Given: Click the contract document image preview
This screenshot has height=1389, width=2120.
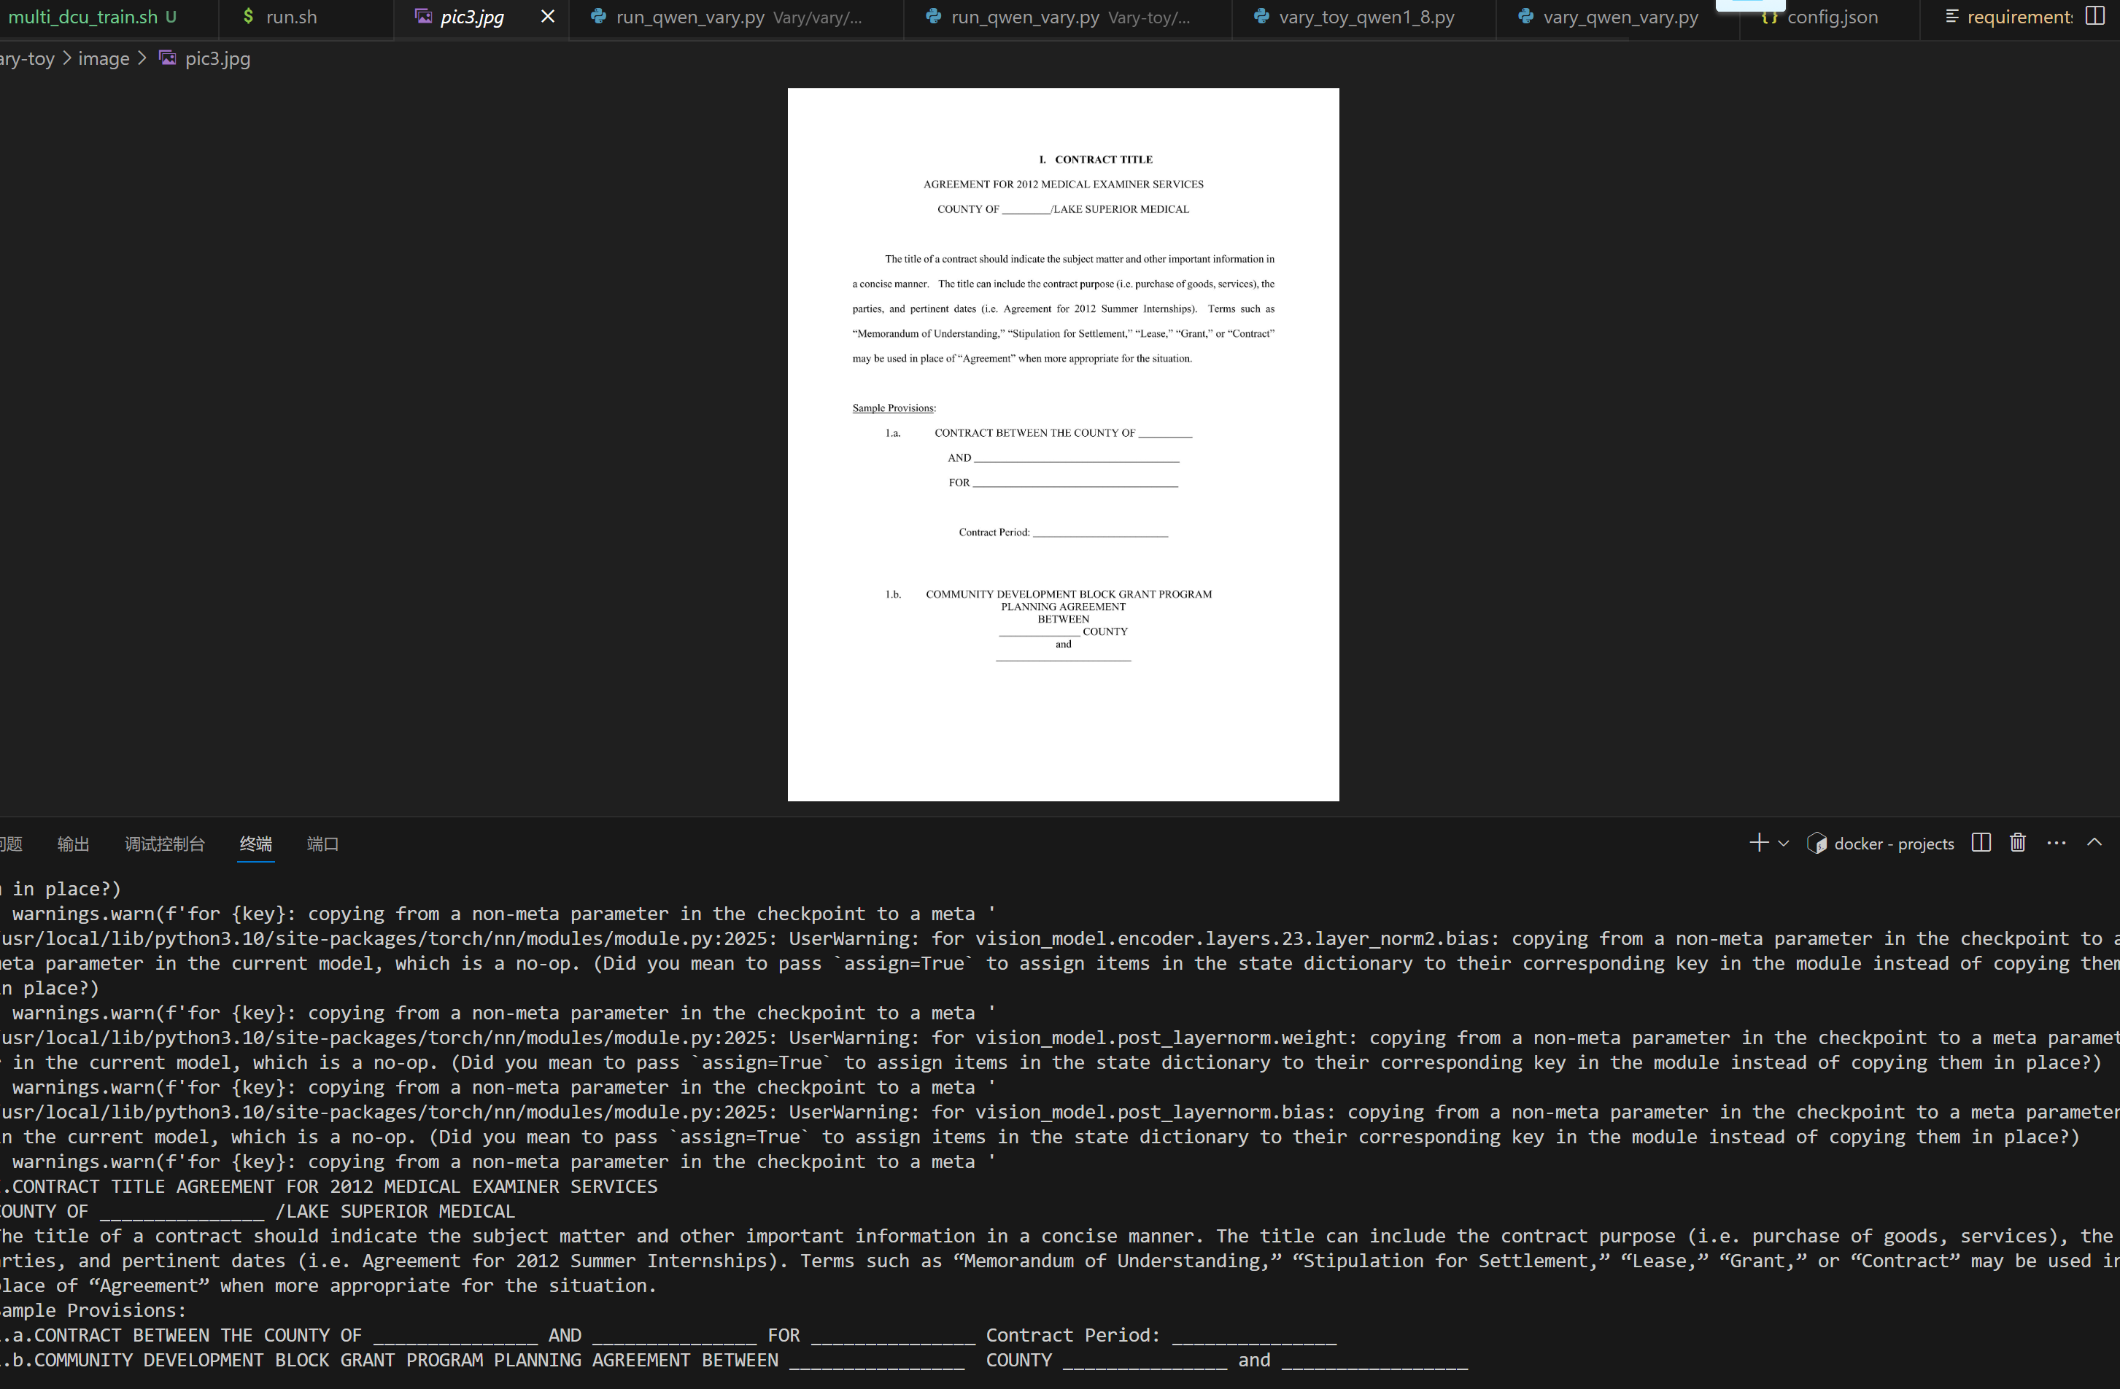Looking at the screenshot, I should (x=1063, y=444).
